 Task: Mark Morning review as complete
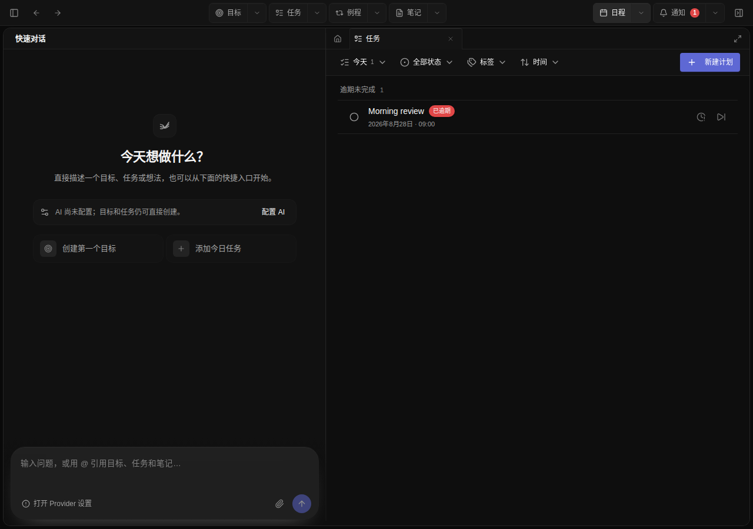click(354, 117)
